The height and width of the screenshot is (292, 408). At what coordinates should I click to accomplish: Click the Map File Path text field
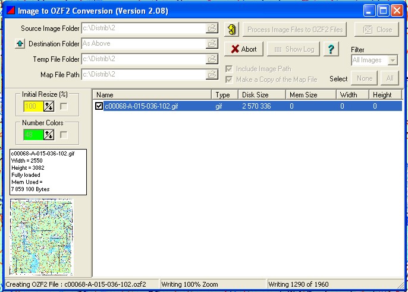144,75
